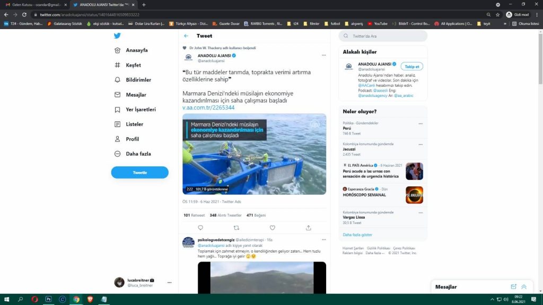Click Daha fazla göster under trends
Image resolution: width=543 pixels, height=305 pixels.
(x=357, y=235)
